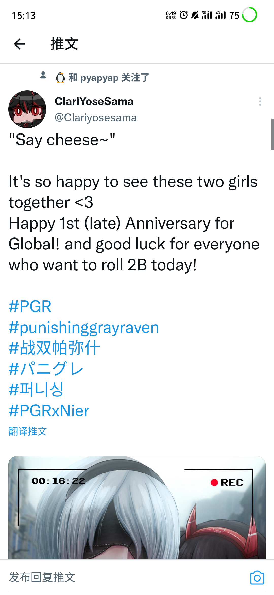274x595 pixels.
Task: Open the #punishinggrayraven hashtag
Action: pyautogui.click(x=84, y=328)
